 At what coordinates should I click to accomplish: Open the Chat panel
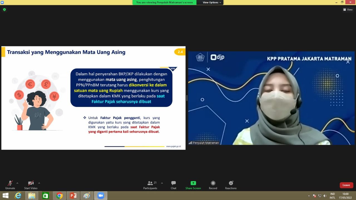(x=174, y=185)
